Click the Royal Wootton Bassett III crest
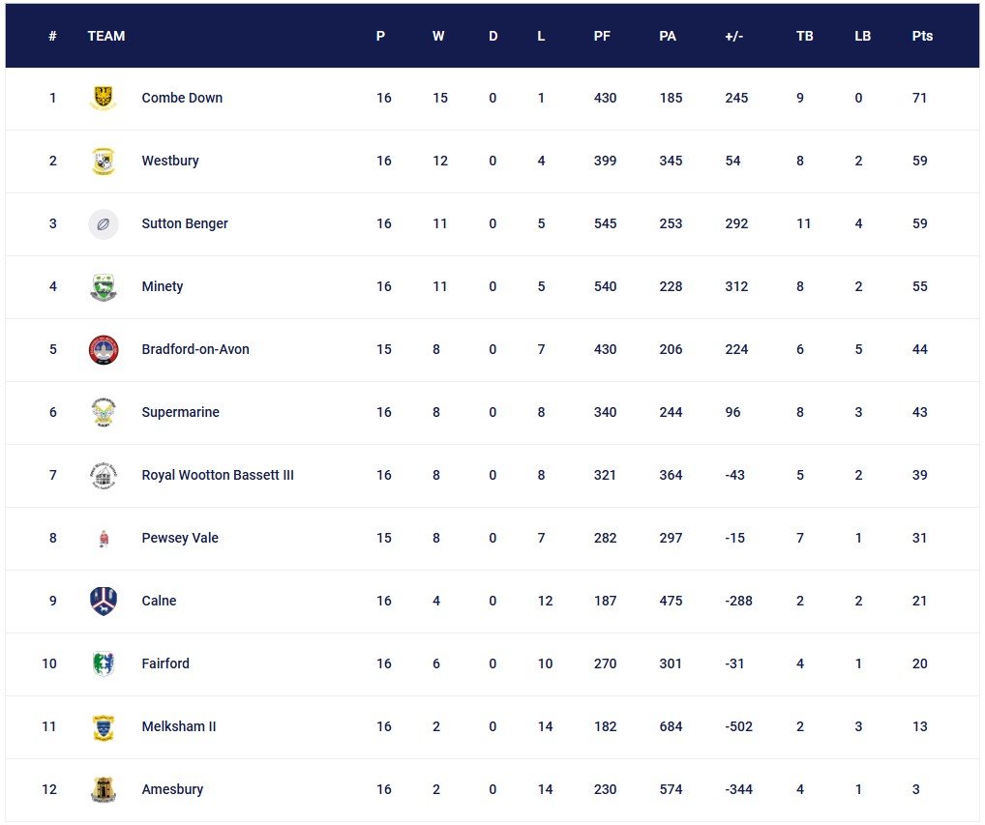Screen dimensions: 985x825 tap(103, 475)
